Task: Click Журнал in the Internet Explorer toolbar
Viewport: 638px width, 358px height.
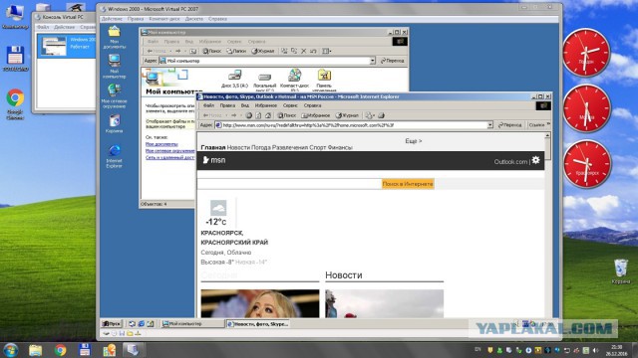Action: point(347,115)
